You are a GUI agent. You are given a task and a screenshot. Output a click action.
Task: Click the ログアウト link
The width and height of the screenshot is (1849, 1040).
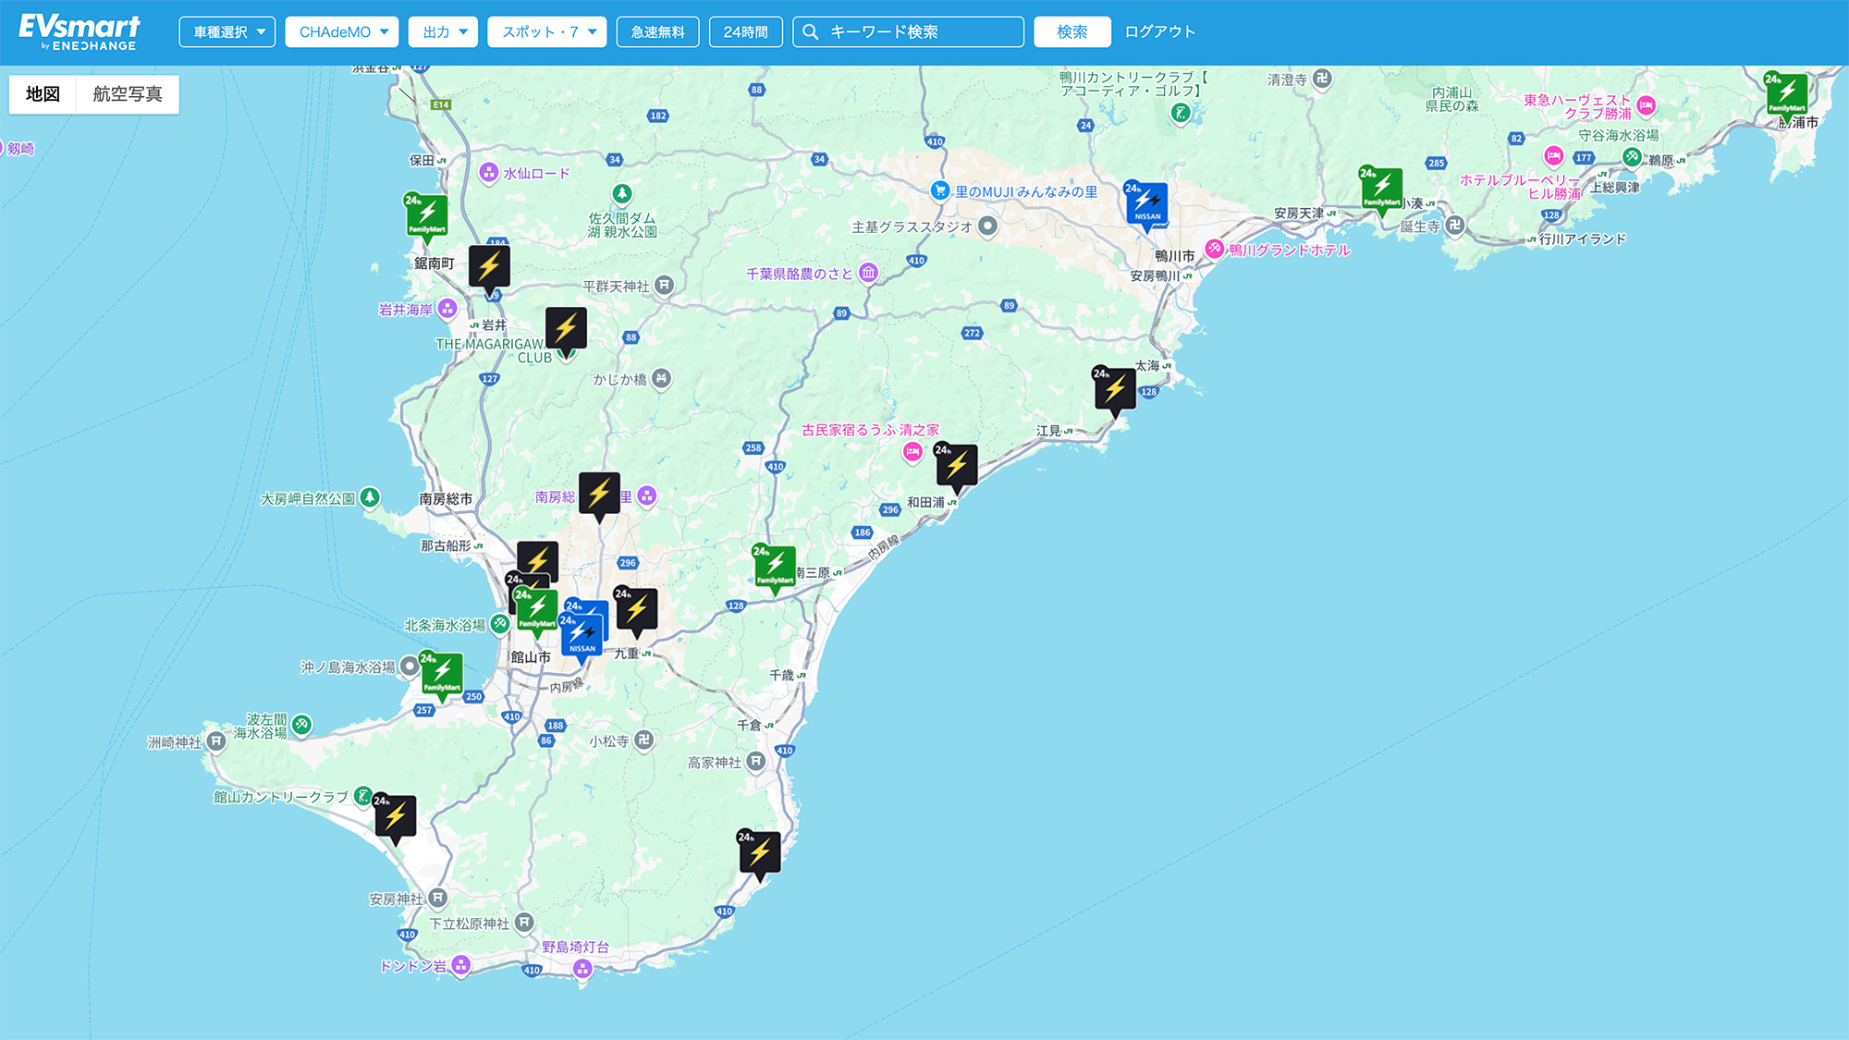pos(1159,32)
